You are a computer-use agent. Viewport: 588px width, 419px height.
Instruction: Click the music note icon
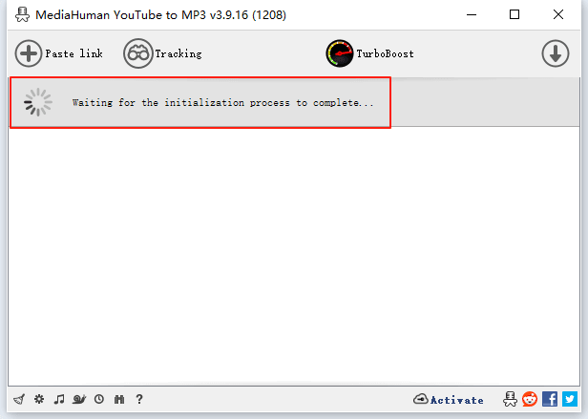coord(59,400)
